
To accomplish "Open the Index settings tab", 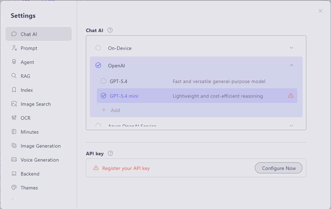I will [39, 90].
